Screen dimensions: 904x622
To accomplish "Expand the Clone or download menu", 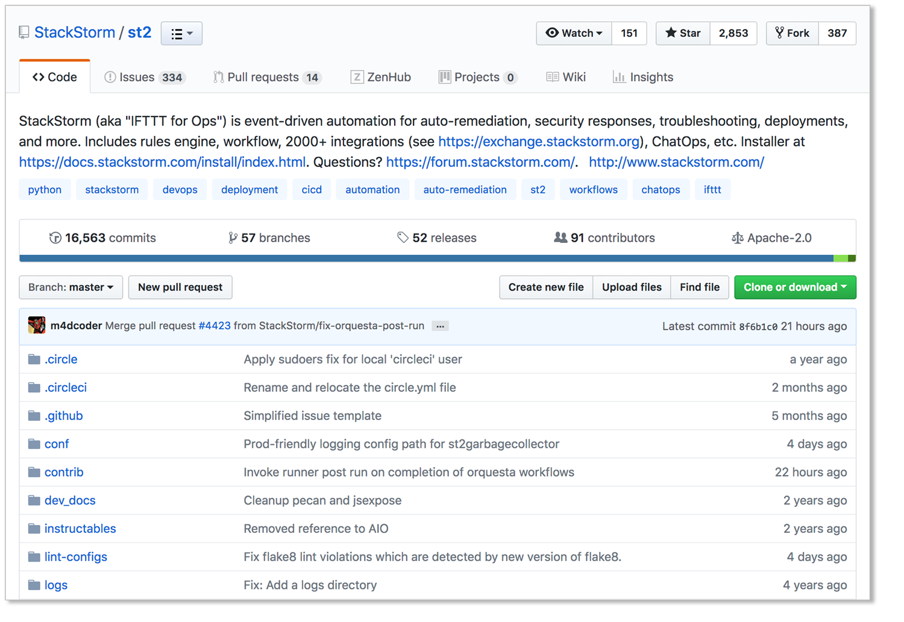I will tap(795, 287).
